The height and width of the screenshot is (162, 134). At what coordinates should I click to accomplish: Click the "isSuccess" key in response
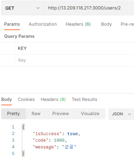click(47, 134)
